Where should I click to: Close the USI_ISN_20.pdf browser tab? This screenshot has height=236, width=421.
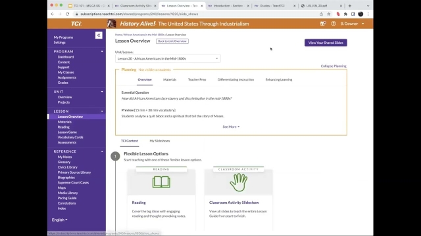[x=341, y=6]
